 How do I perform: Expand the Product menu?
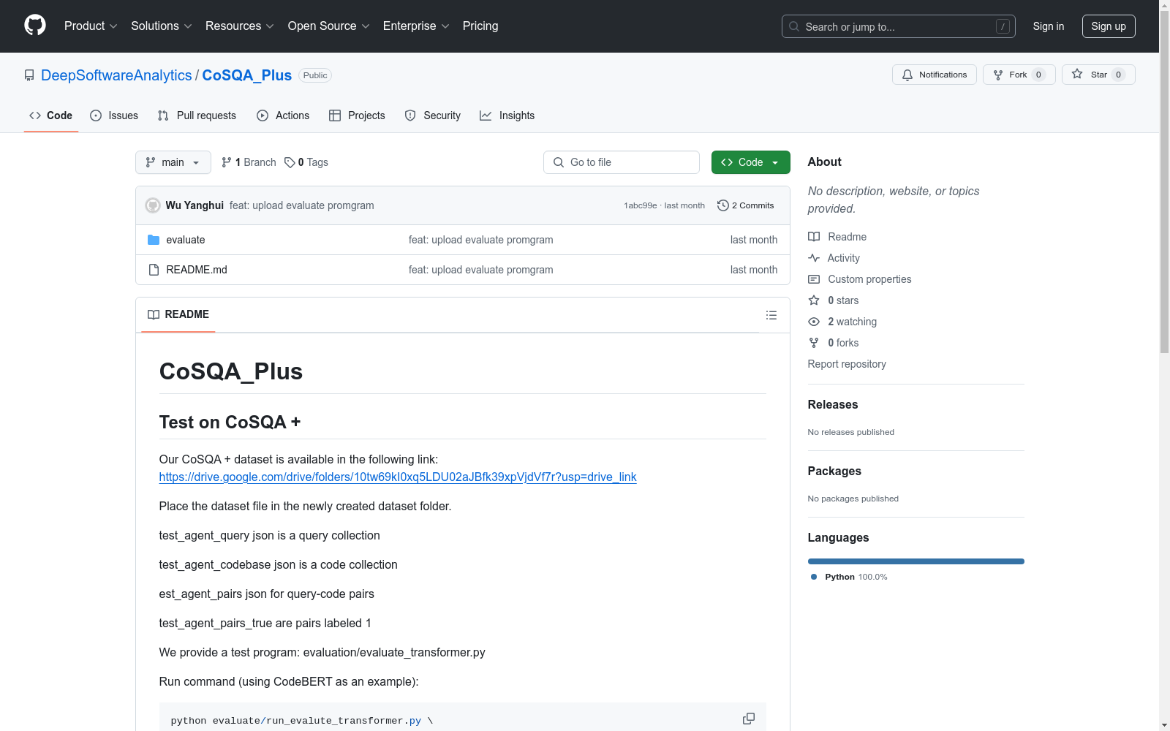click(91, 26)
